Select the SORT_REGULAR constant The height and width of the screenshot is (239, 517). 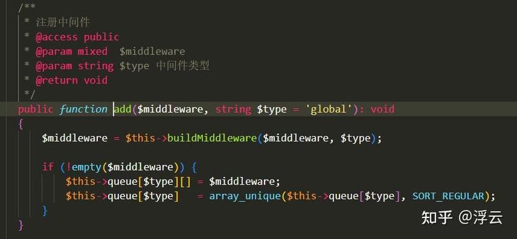tap(448, 197)
